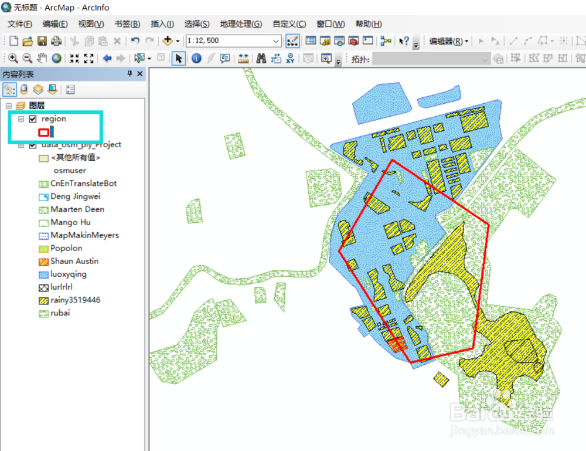Image resolution: width=586 pixels, height=451 pixels.
Task: Click the rainy3519446 yellow hatch swatch
Action: tap(44, 301)
